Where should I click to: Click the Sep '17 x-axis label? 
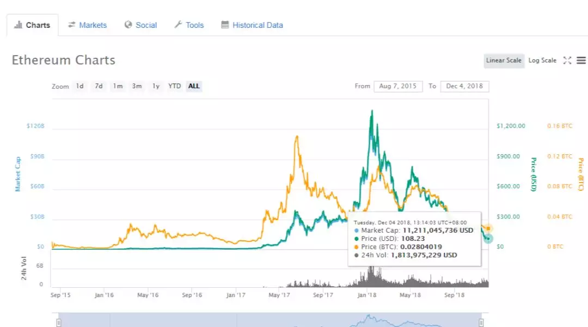tap(323, 295)
